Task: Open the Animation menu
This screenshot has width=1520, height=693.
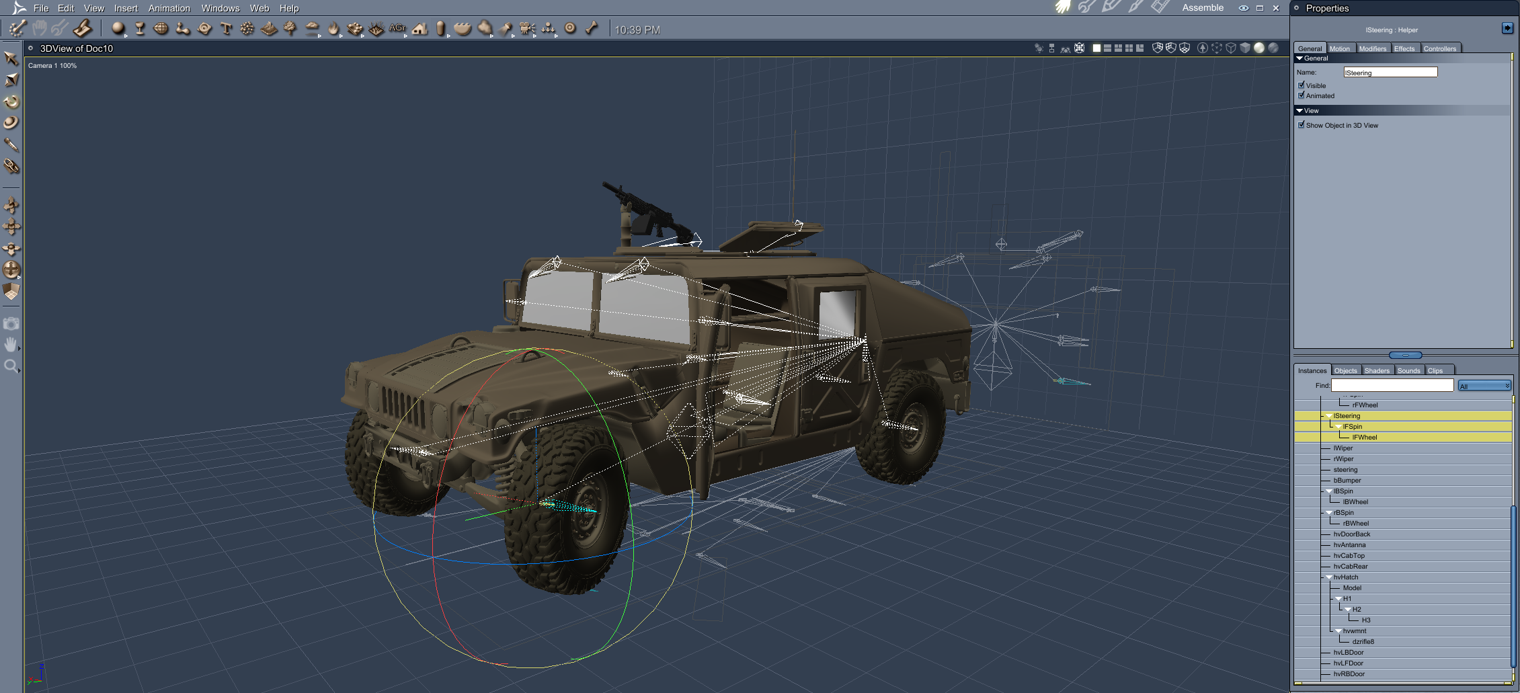Action: tap(169, 8)
